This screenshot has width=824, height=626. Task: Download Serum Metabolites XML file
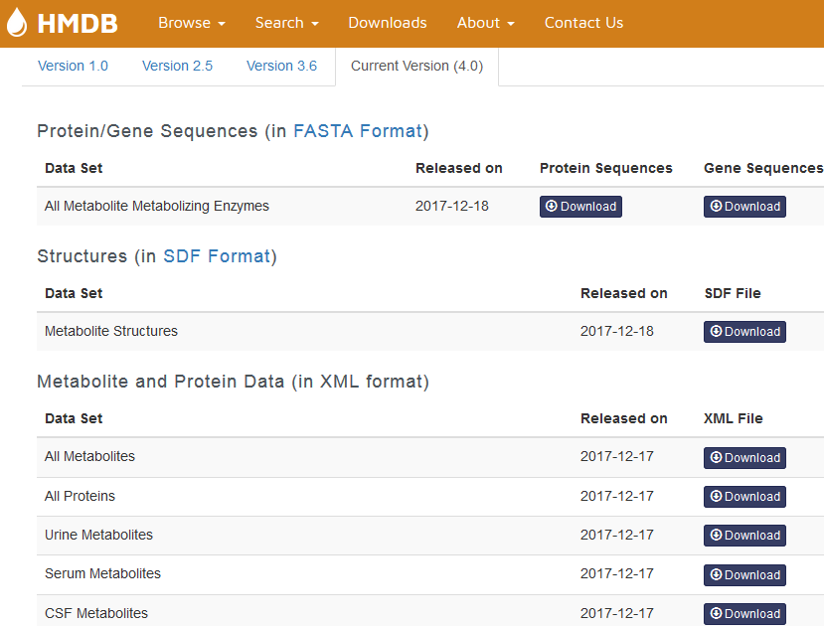(744, 575)
